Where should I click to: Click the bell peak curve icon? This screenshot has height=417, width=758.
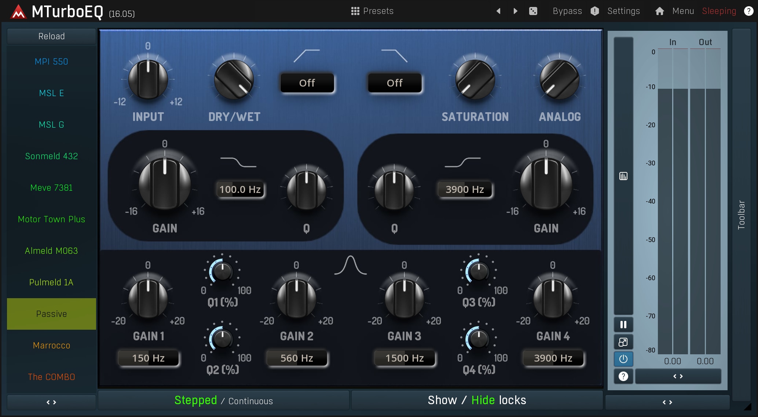point(350,265)
